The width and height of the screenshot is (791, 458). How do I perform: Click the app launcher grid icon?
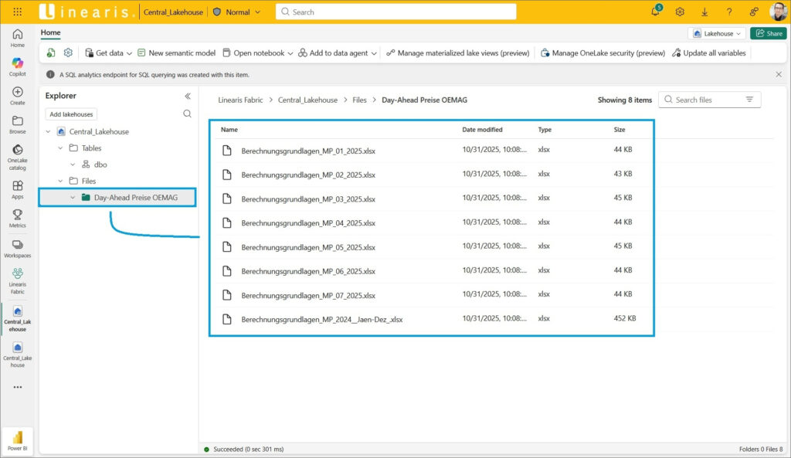tap(17, 12)
